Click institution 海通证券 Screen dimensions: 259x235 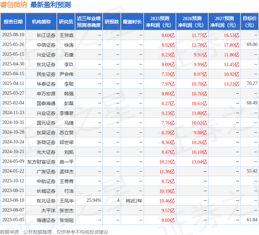click(46, 220)
